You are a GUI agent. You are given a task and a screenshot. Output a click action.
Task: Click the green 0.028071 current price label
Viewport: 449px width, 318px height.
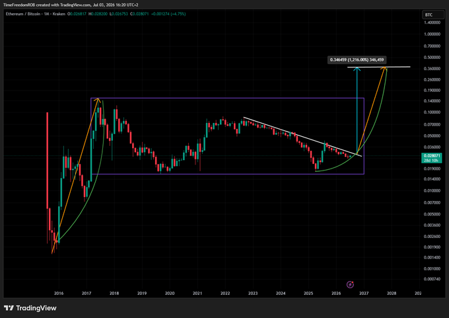(432, 158)
